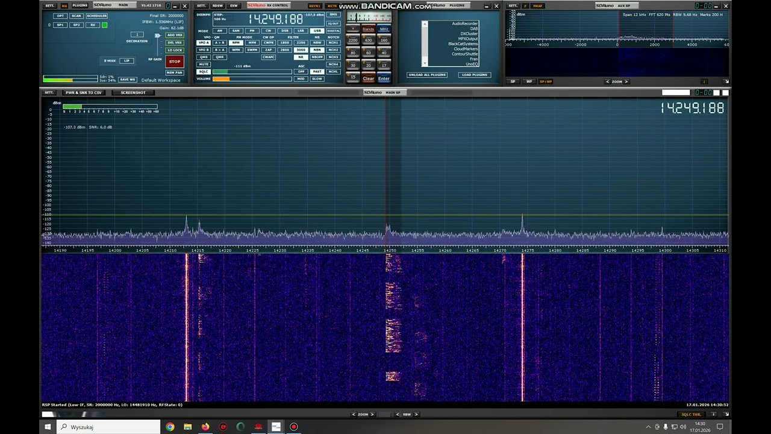Open Chrome from the Windows taskbar

[170, 427]
